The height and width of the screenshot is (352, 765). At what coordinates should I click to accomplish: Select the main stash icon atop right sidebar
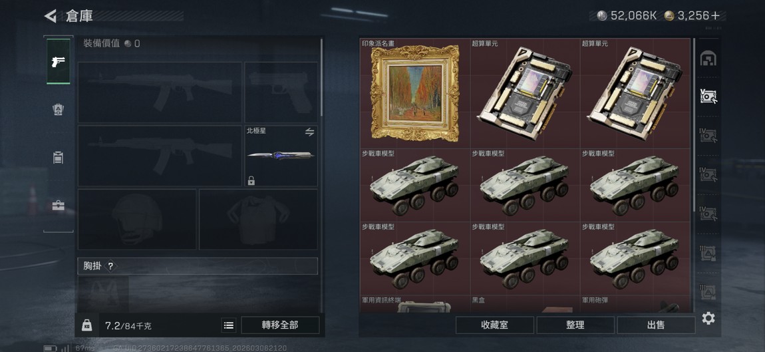(708, 59)
